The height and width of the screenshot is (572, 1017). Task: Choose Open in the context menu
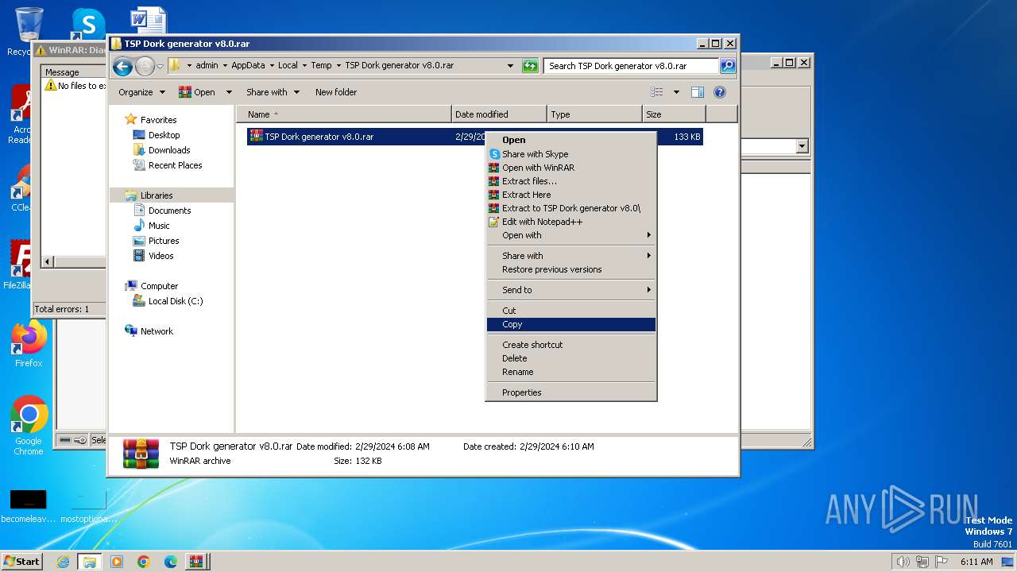tap(571, 140)
